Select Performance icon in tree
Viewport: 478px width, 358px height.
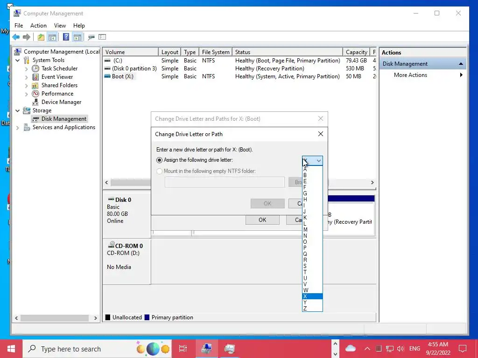pos(35,93)
